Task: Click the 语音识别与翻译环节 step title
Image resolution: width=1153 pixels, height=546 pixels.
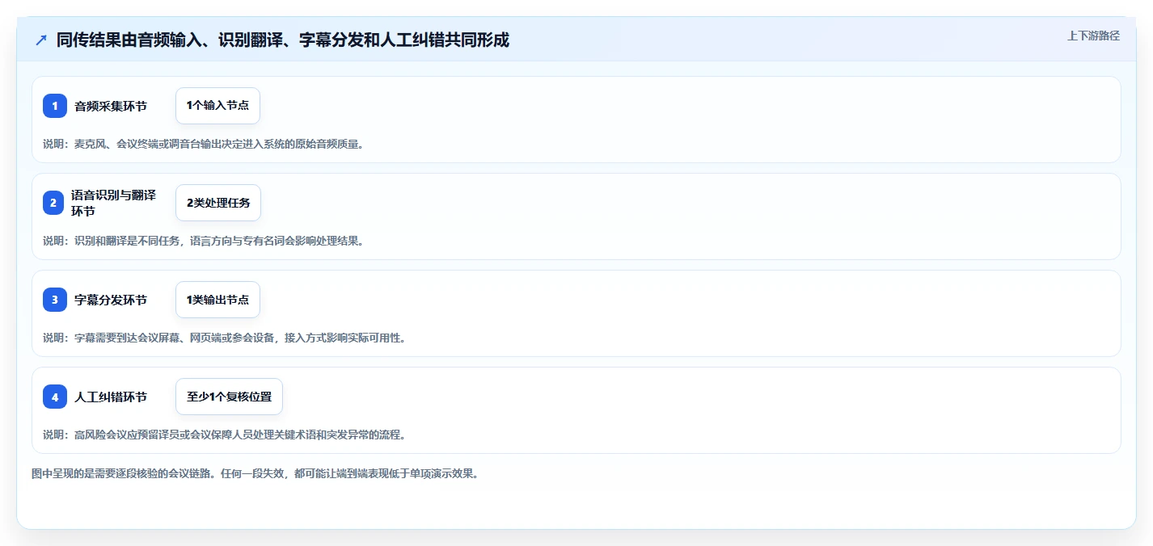Action: [x=113, y=203]
